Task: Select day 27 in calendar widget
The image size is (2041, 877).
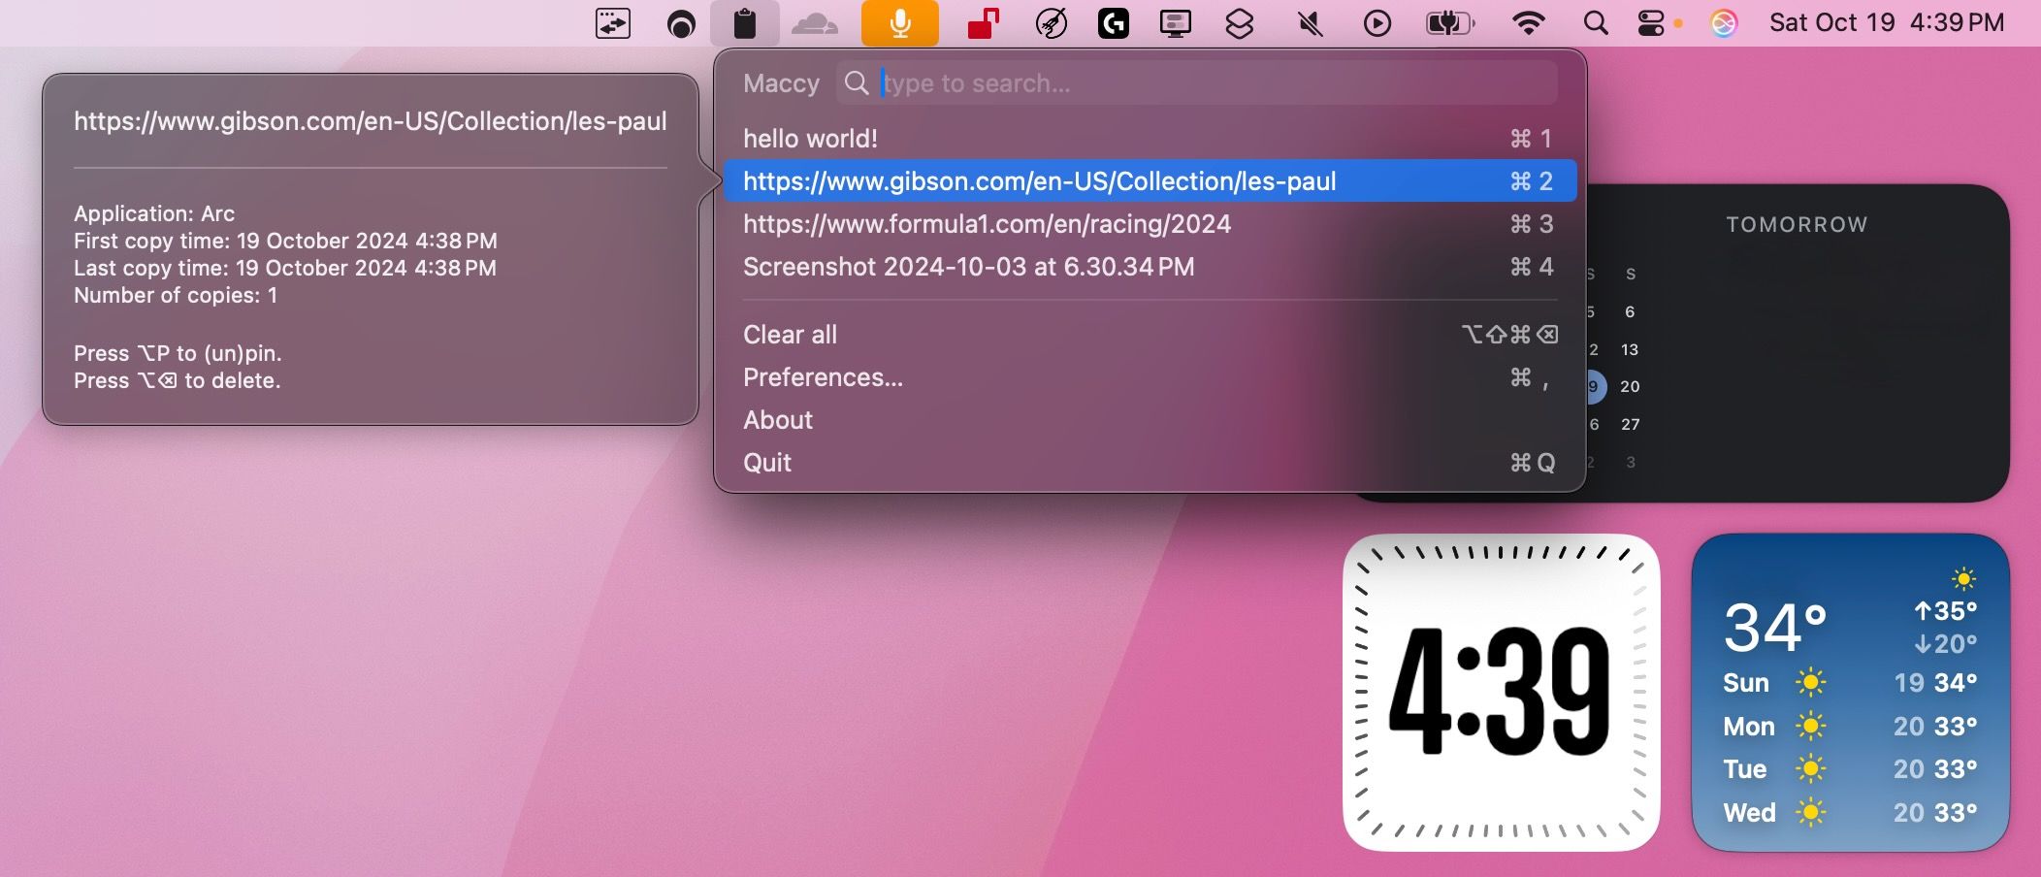Action: pos(1630,424)
